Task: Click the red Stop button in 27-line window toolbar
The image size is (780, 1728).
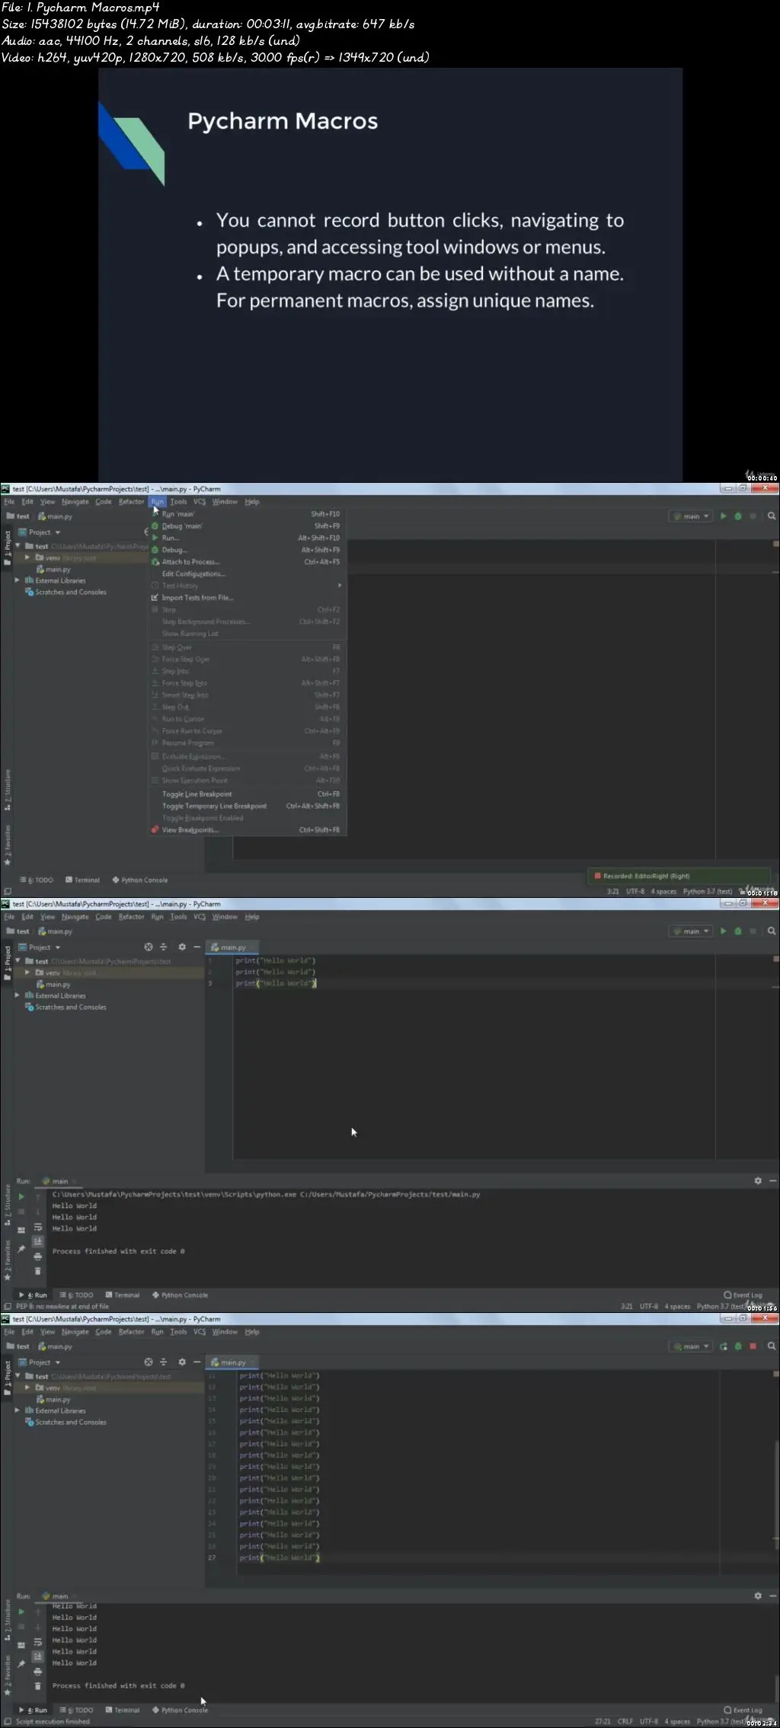Action: tap(753, 1346)
